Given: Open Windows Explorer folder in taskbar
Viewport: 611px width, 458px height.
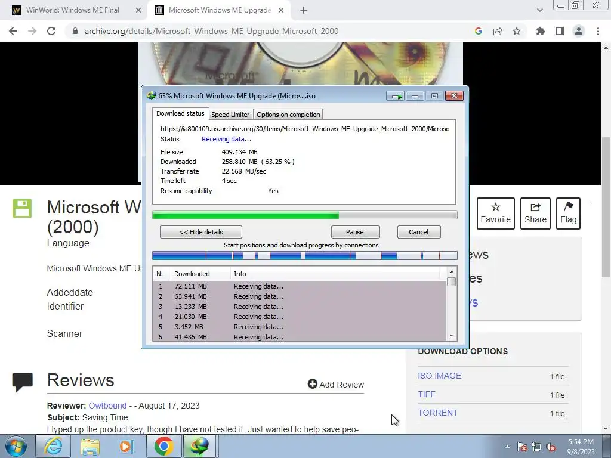Looking at the screenshot, I should 90,446.
